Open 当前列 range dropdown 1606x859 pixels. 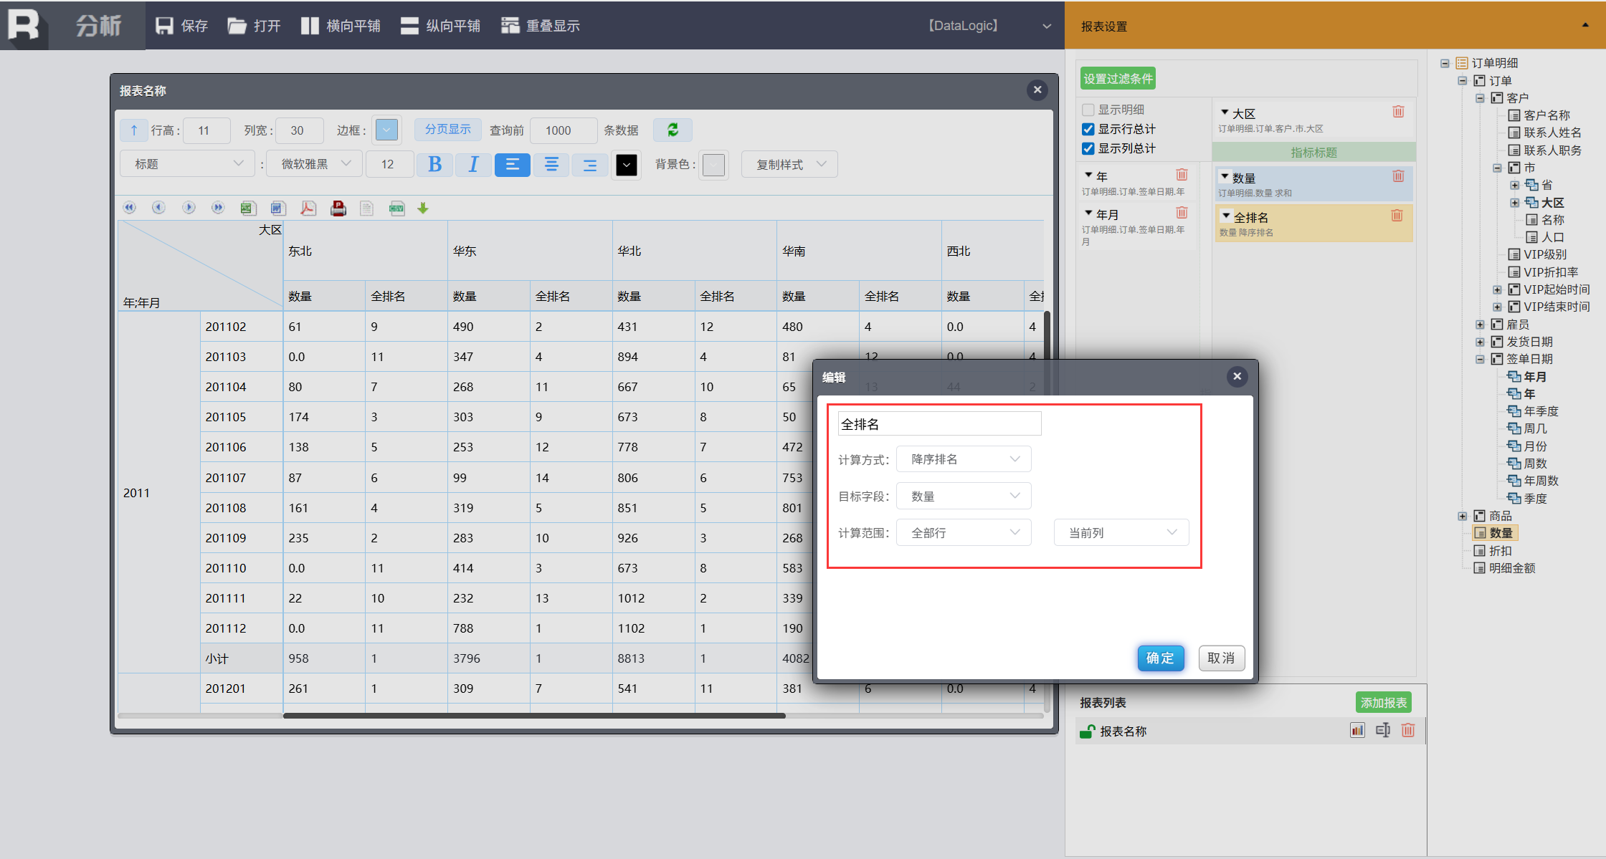pyautogui.click(x=1121, y=532)
